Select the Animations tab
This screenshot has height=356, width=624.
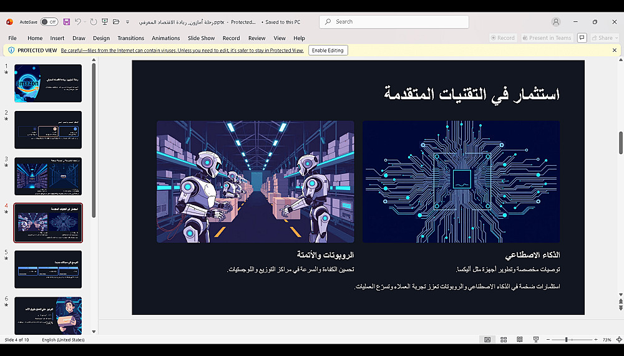166,38
